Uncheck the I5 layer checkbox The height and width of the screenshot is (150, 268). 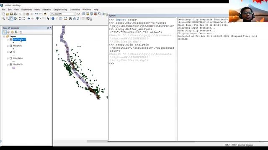(x=11, y=52)
